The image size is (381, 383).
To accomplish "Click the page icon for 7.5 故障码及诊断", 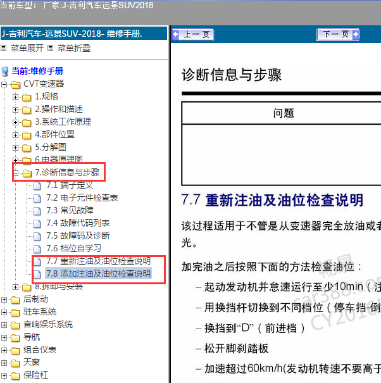I will coord(37,236).
